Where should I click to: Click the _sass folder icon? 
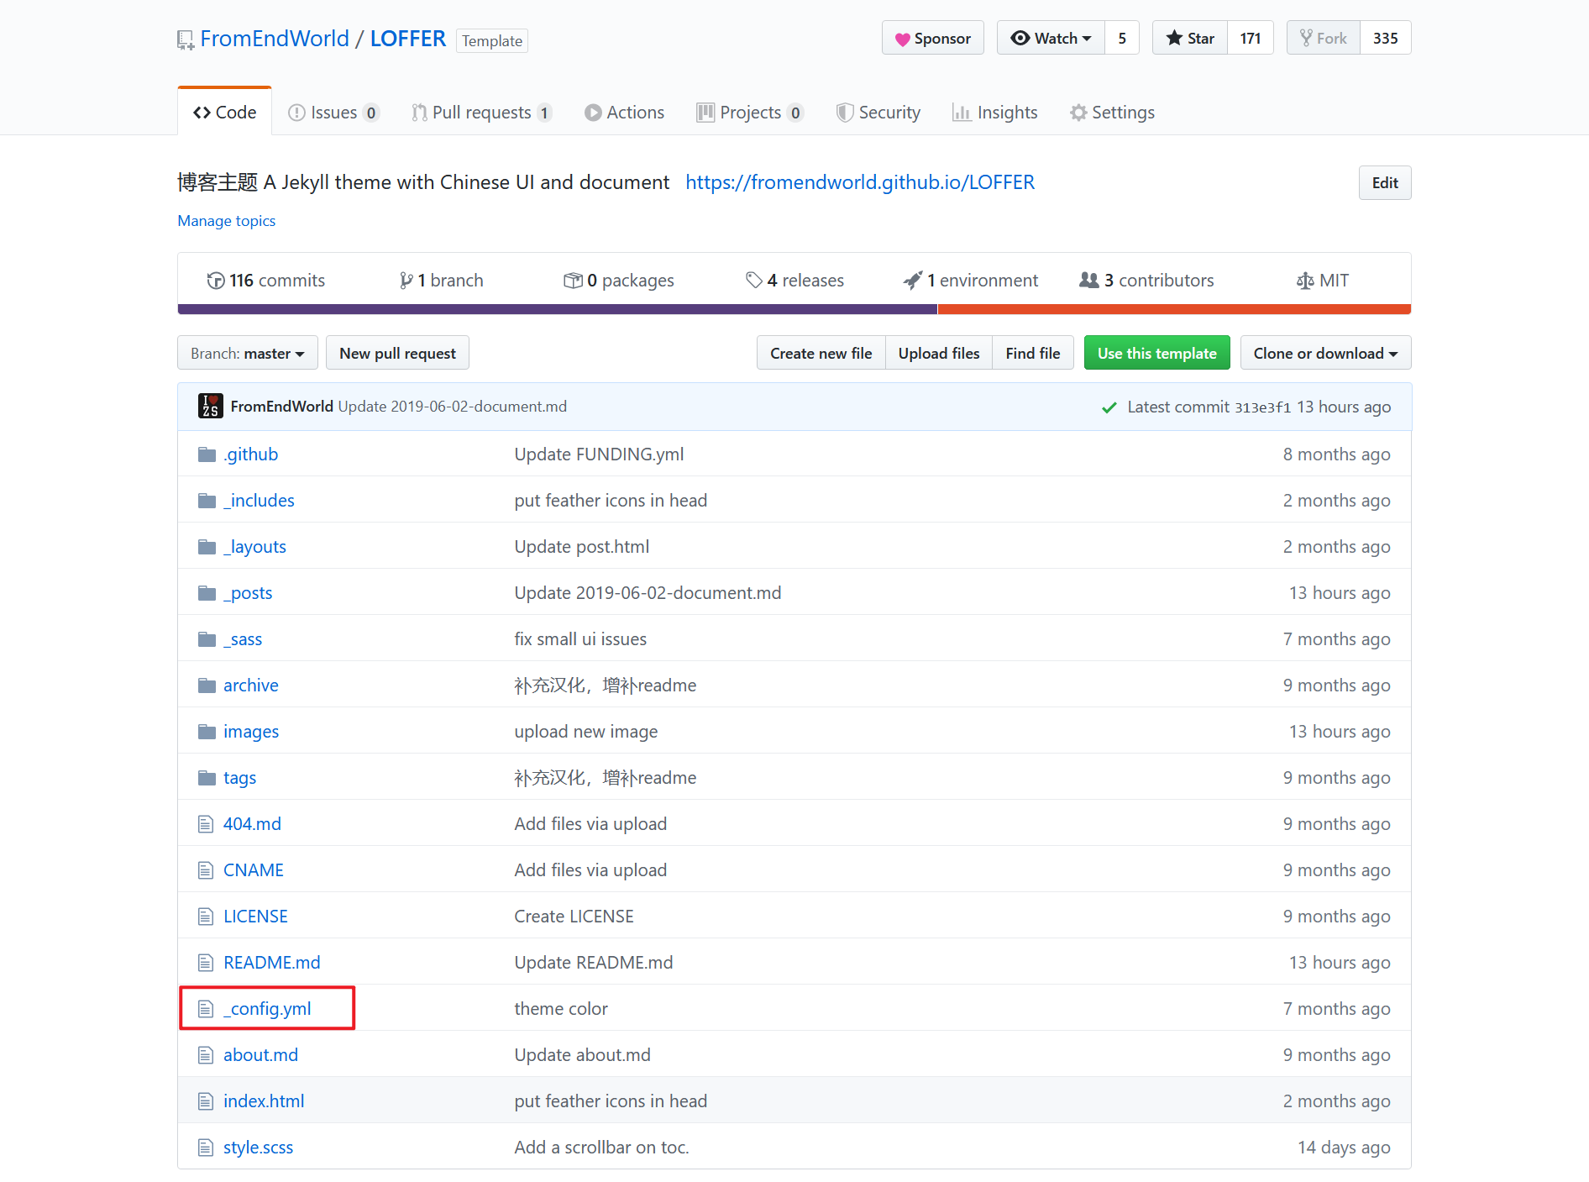207,639
